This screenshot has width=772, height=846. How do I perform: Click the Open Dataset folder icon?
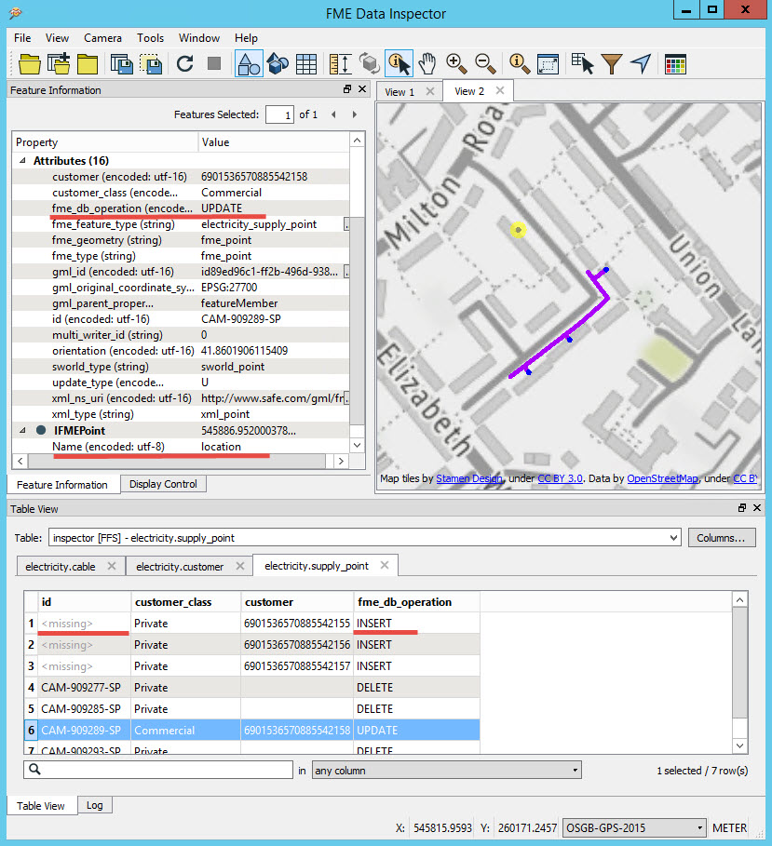tap(30, 63)
